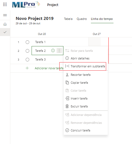The height and width of the screenshot is (144, 132).
Task: Click the Project app title
Action: [53, 5]
